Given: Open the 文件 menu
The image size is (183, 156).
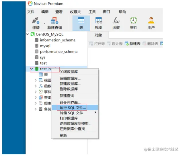Looking at the screenshot, I should [31, 12].
